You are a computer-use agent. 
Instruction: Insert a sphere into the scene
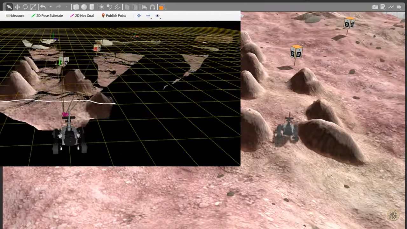click(84, 7)
